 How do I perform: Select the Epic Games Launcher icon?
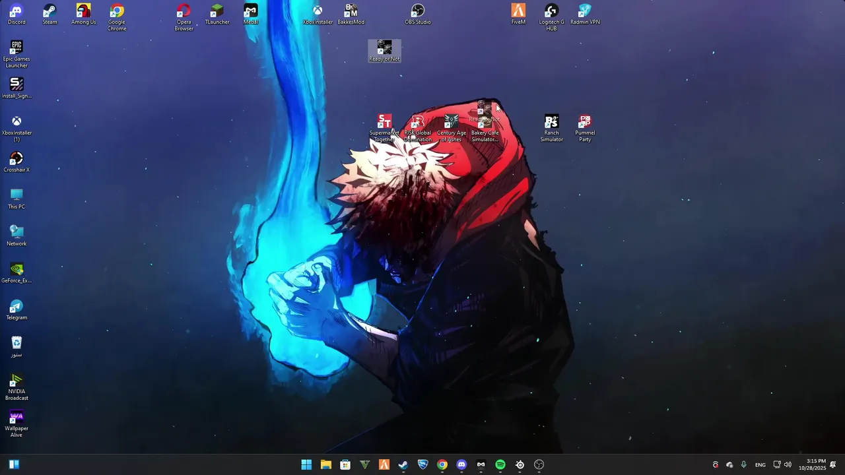[17, 54]
